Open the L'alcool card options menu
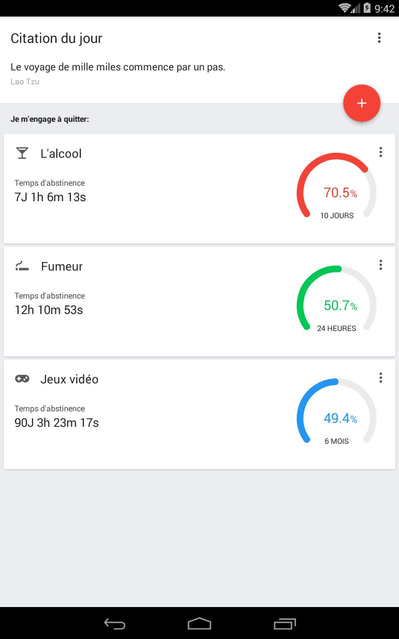Screen dimensions: 399x639 [381, 152]
